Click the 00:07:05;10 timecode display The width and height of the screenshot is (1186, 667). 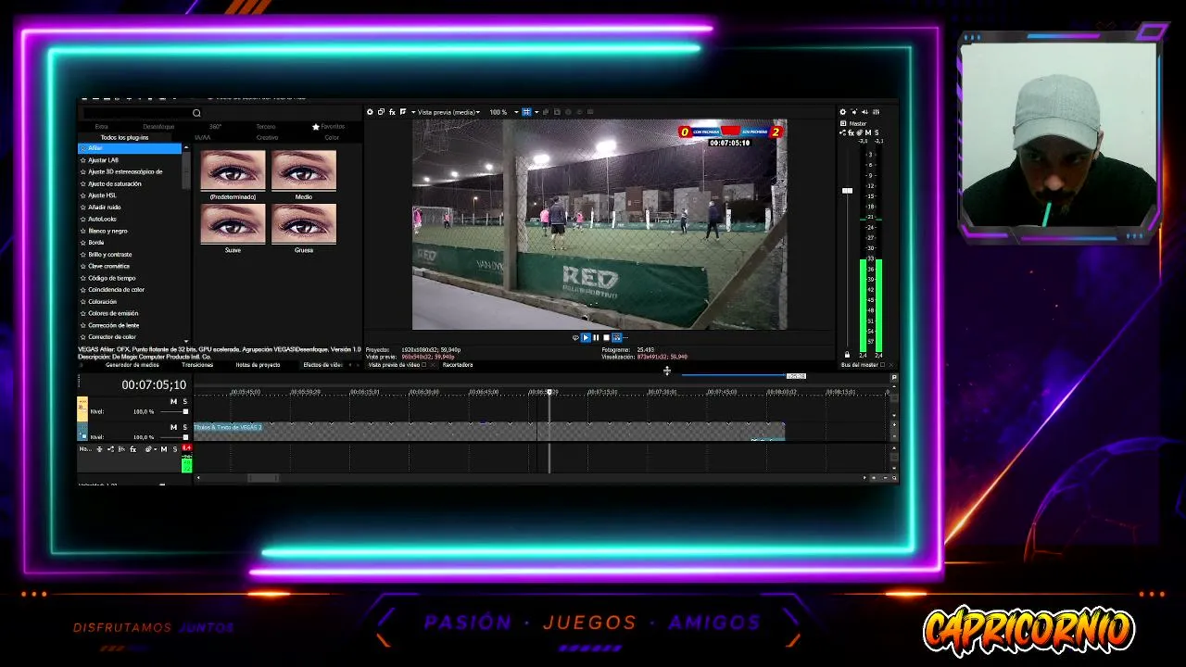(x=154, y=385)
